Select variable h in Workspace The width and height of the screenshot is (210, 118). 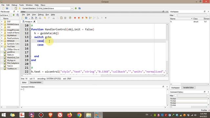coord(171,22)
